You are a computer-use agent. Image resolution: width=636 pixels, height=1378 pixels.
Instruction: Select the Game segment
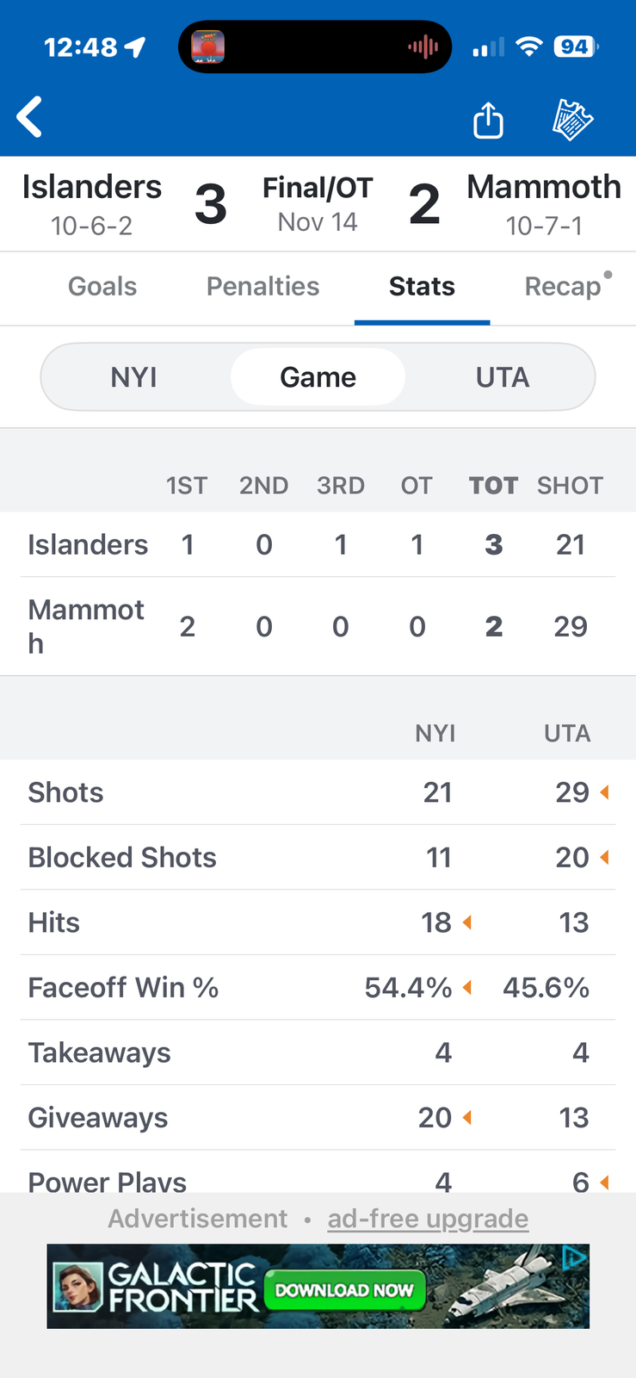point(318,377)
